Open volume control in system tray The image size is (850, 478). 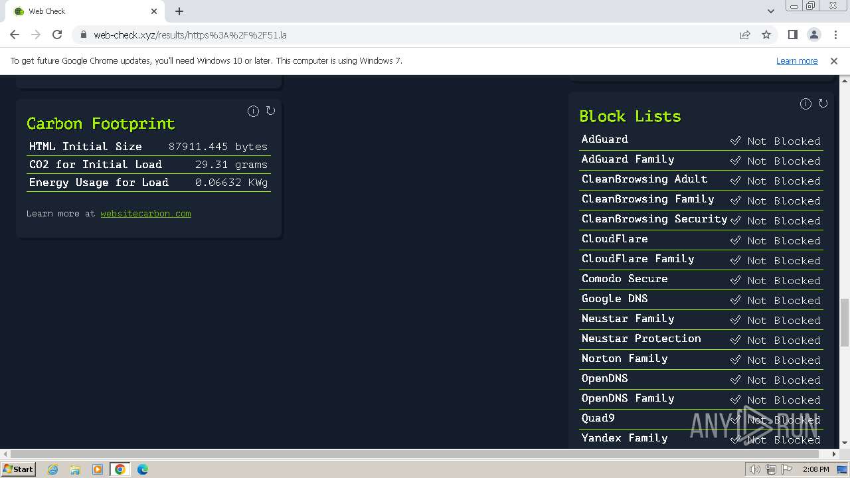pos(755,469)
